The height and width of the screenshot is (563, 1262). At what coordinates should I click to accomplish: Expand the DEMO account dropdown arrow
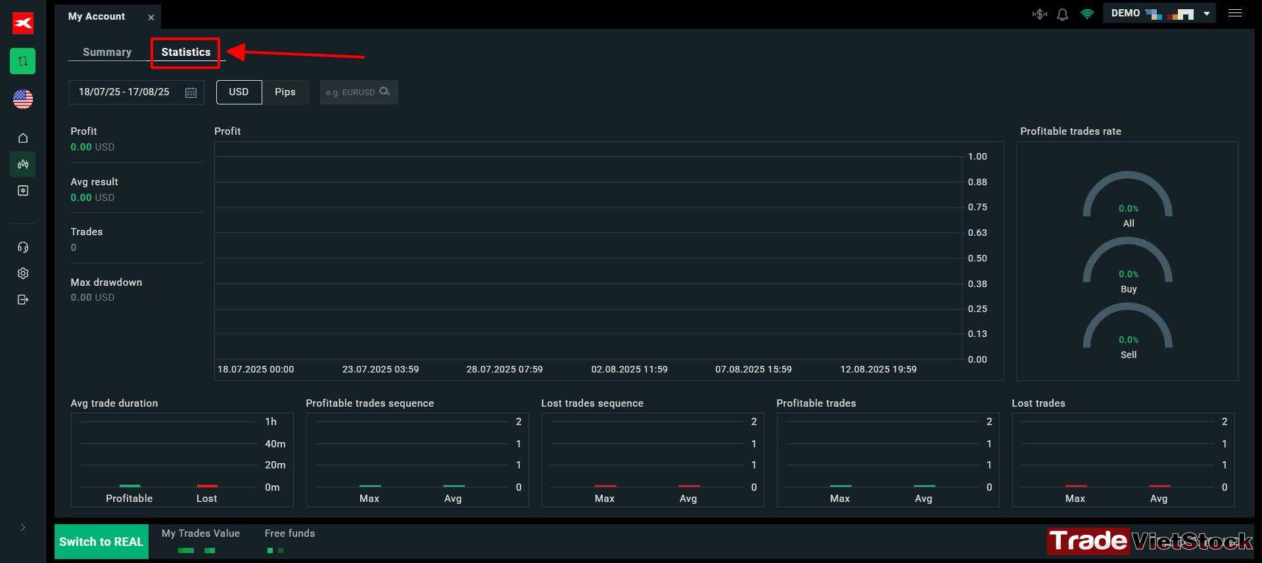1206,14
